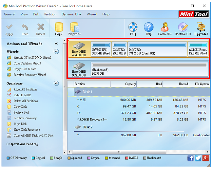
Task: Open the Facebook share icon
Action: 190,158
